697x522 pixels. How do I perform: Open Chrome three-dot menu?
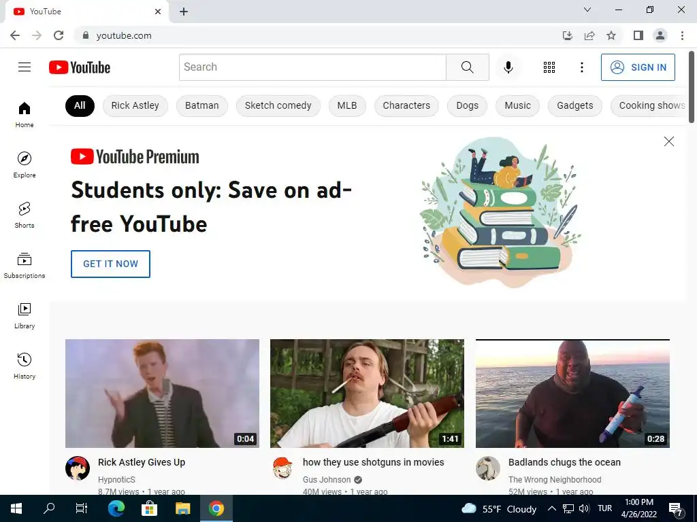coord(682,35)
